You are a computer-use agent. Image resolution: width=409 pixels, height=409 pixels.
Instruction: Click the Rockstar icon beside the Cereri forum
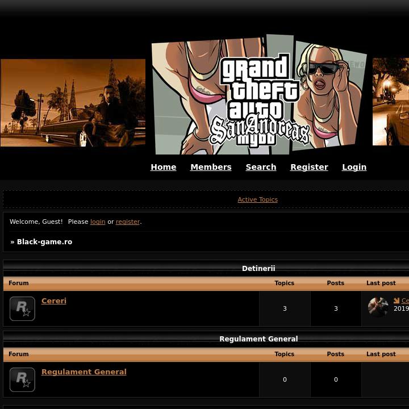coord(22,308)
